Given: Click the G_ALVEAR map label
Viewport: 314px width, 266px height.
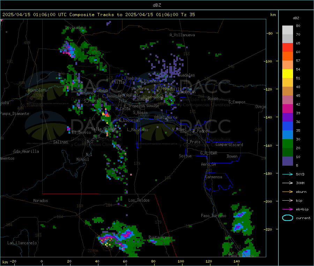Looking at the screenshot, I should click(x=209, y=153).
